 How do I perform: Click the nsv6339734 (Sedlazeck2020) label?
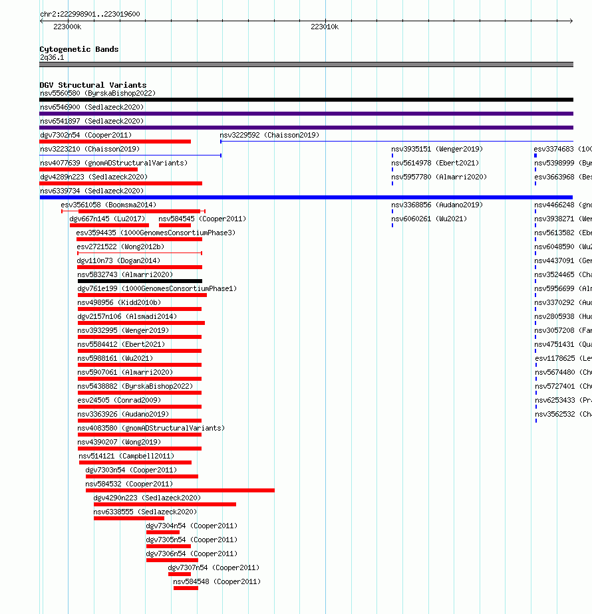pyautogui.click(x=92, y=191)
